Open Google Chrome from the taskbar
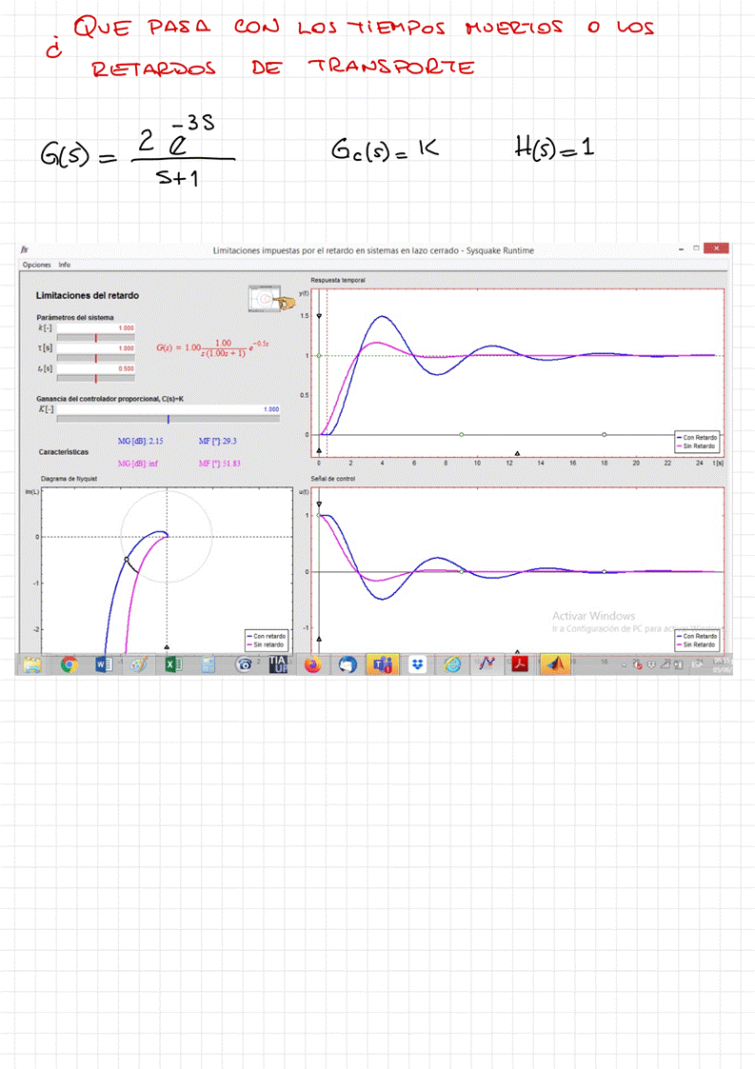755x1069 pixels. (x=69, y=664)
